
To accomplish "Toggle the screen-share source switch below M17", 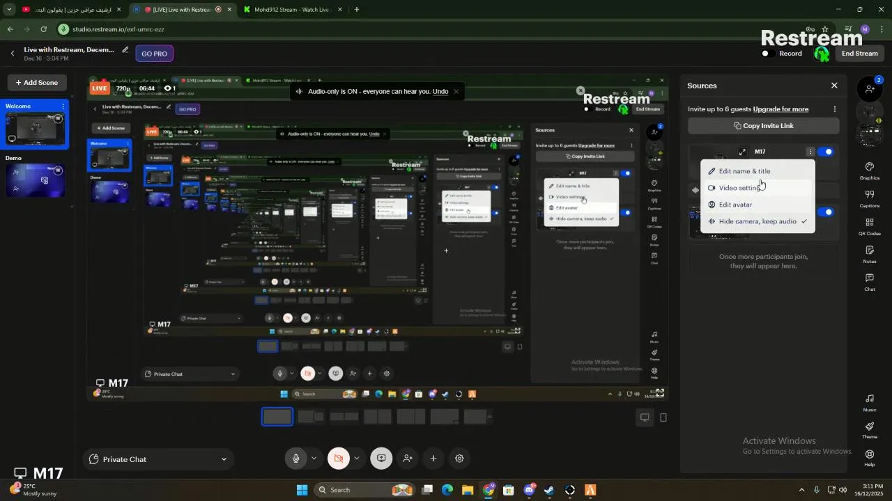I will pyautogui.click(x=826, y=212).
